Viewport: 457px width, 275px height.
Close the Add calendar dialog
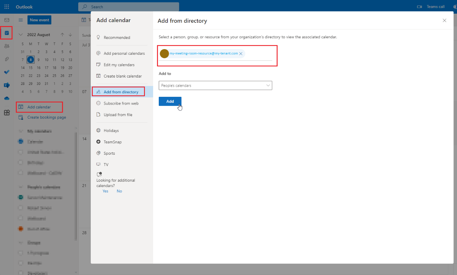click(444, 21)
